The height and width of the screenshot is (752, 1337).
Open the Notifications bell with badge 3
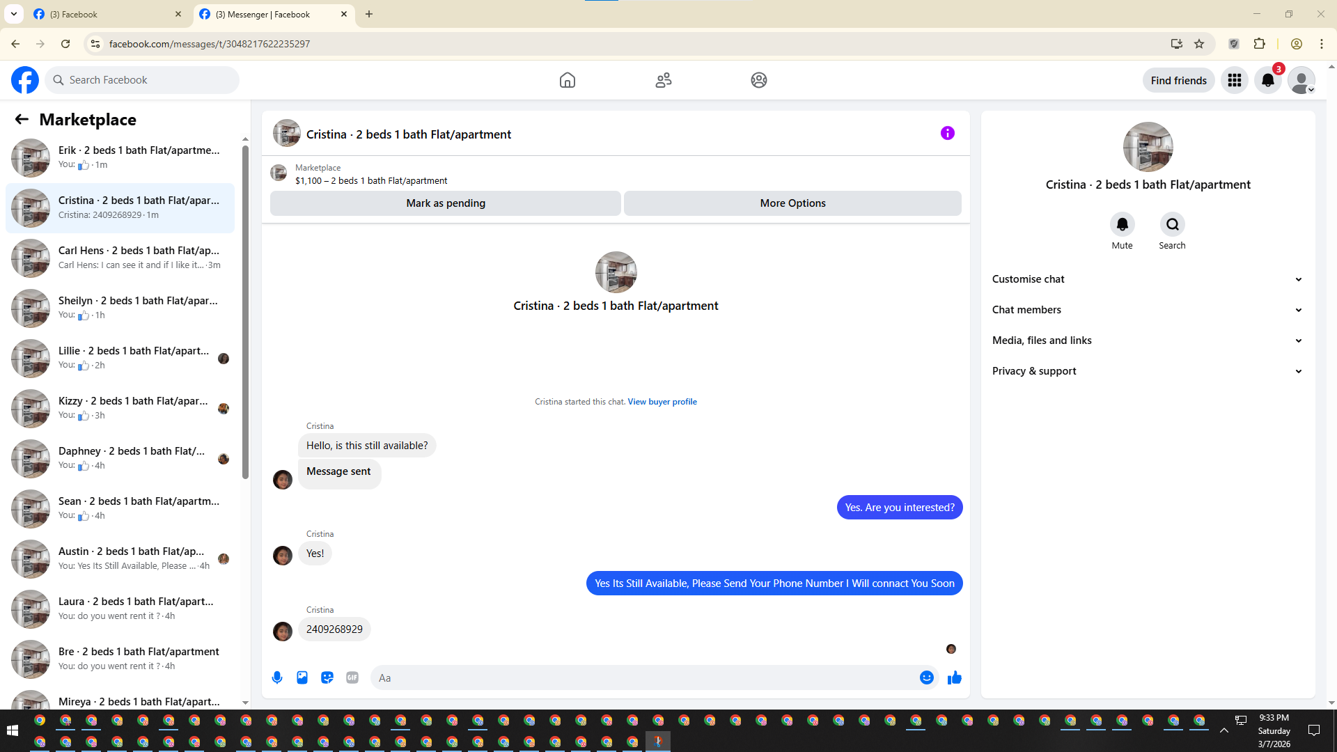(1268, 80)
